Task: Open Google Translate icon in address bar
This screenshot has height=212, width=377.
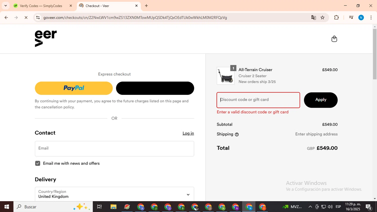Action: [x=313, y=18]
